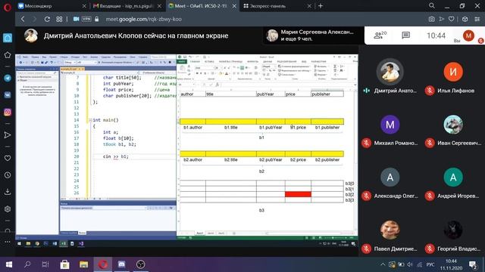Open taskbar date and time
The height and width of the screenshot is (272, 485).
click(x=451, y=264)
